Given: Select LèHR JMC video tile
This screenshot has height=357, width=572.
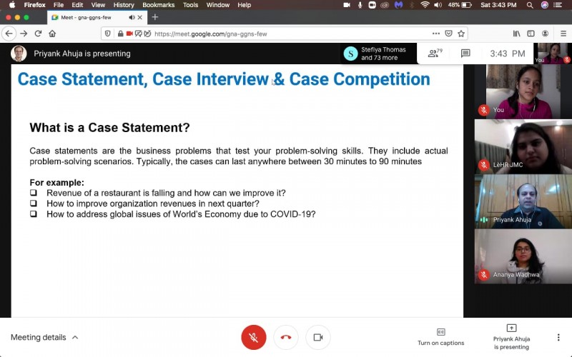Looking at the screenshot, I should tap(523, 146).
